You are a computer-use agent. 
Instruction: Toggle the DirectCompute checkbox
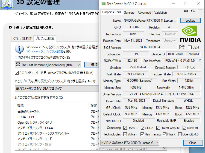coord(158,128)
